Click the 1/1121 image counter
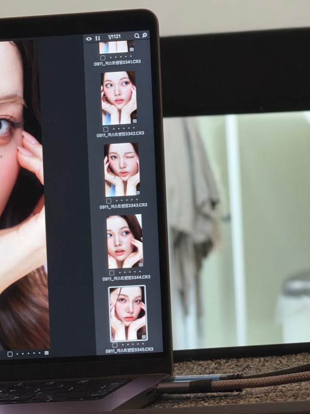 [114, 37]
